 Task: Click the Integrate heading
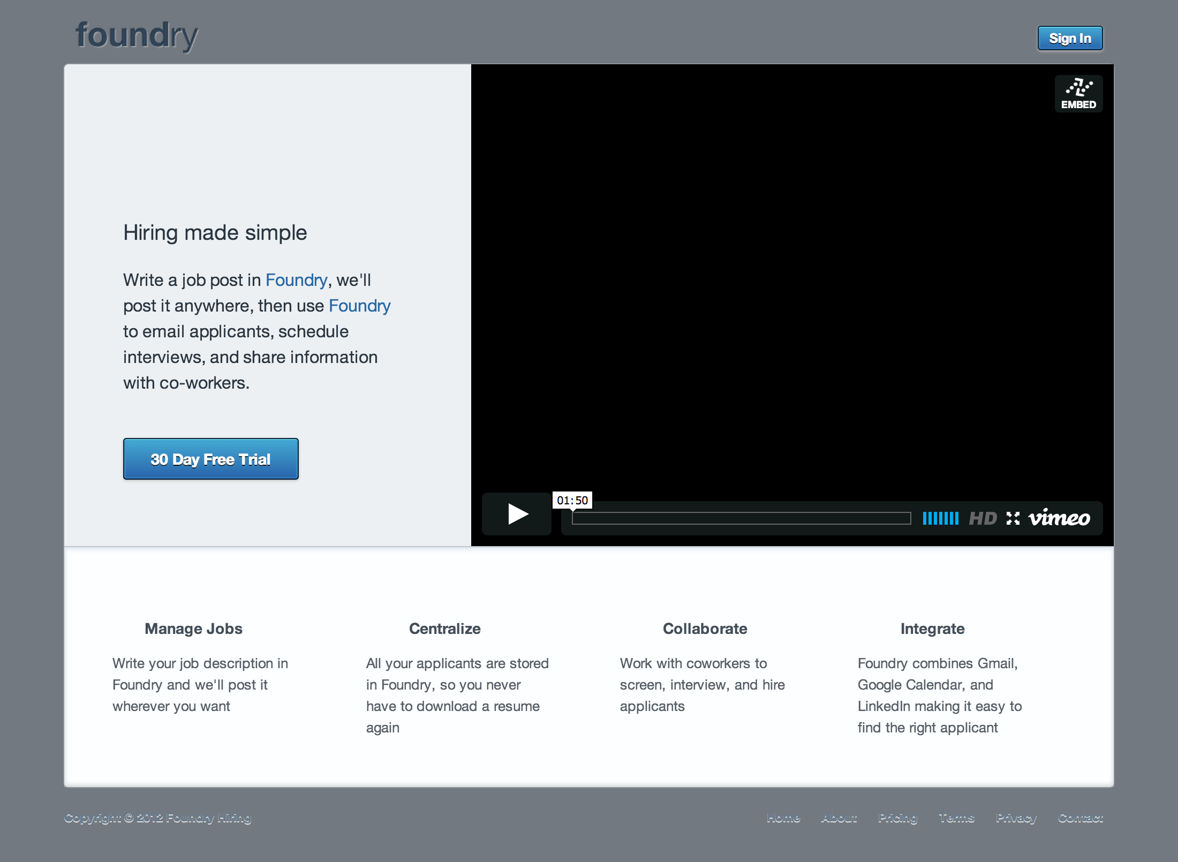932,629
